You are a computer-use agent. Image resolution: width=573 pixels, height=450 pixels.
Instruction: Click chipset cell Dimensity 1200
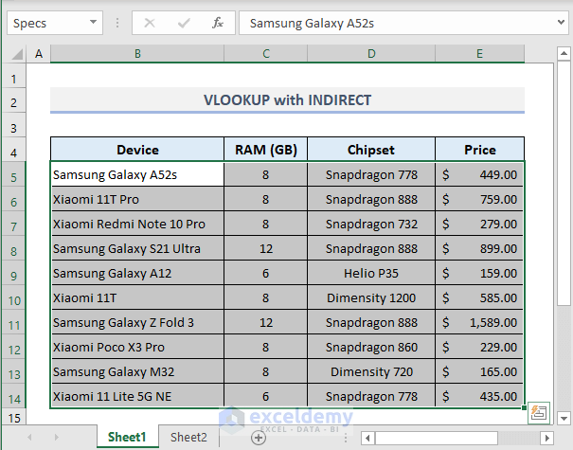coord(371,297)
